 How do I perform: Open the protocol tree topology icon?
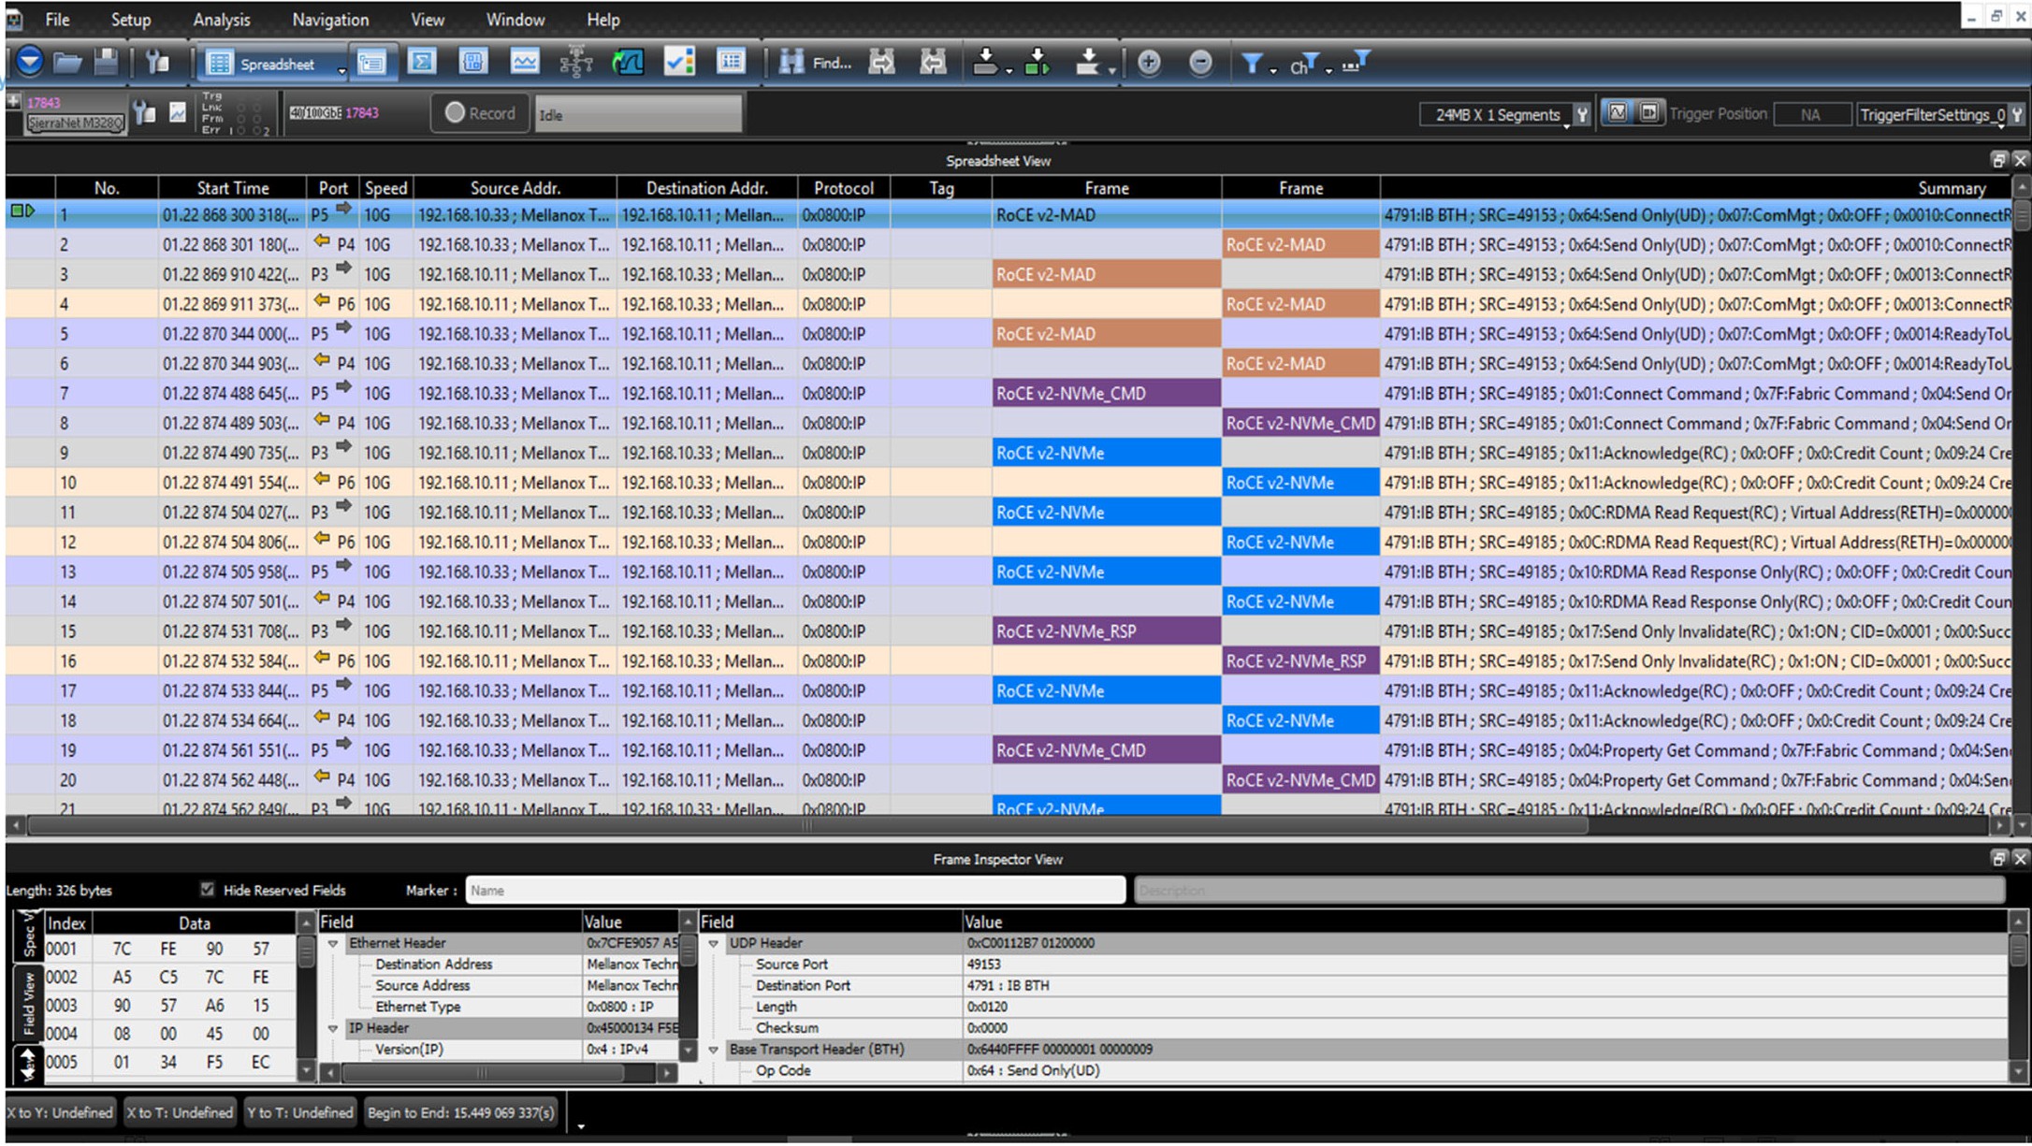(576, 63)
